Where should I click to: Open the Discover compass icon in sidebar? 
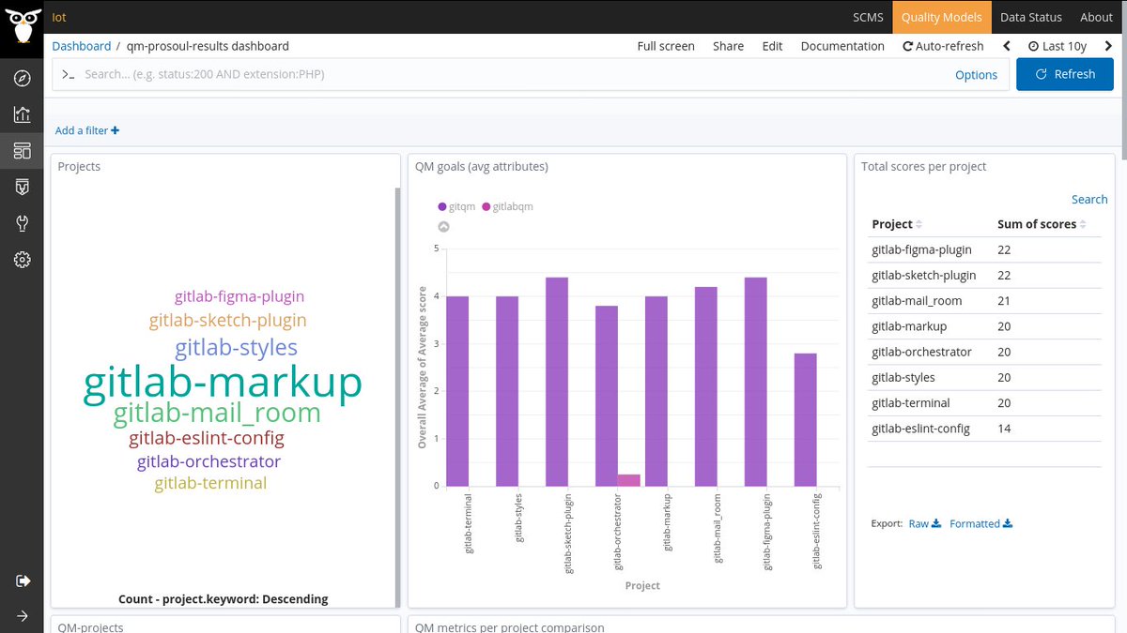click(x=22, y=79)
